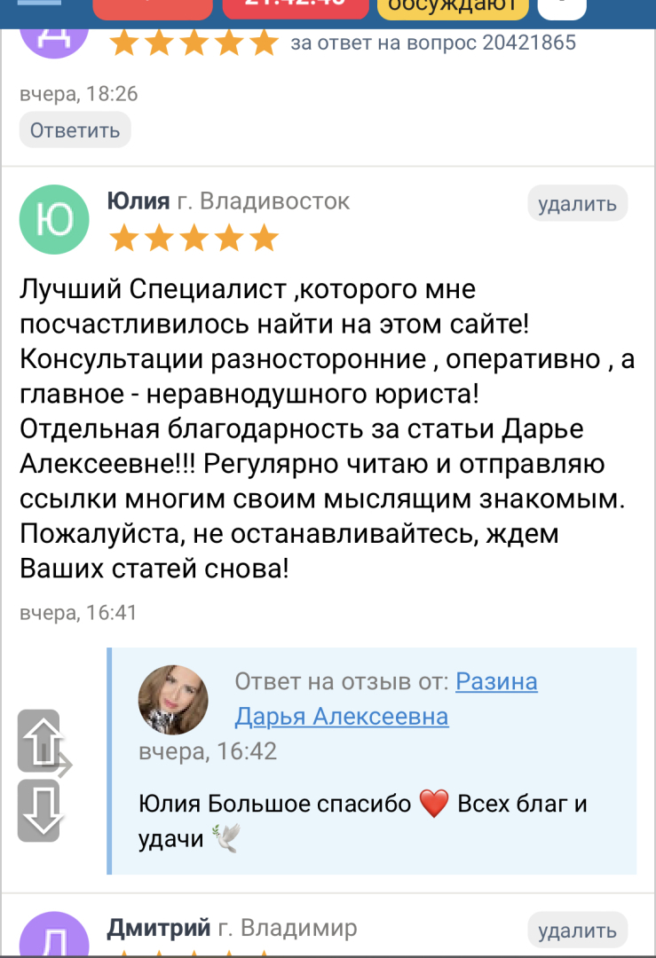This screenshot has height=958, width=656.
Task: Click the purple avatar of top reviewer
Action: (54, 31)
